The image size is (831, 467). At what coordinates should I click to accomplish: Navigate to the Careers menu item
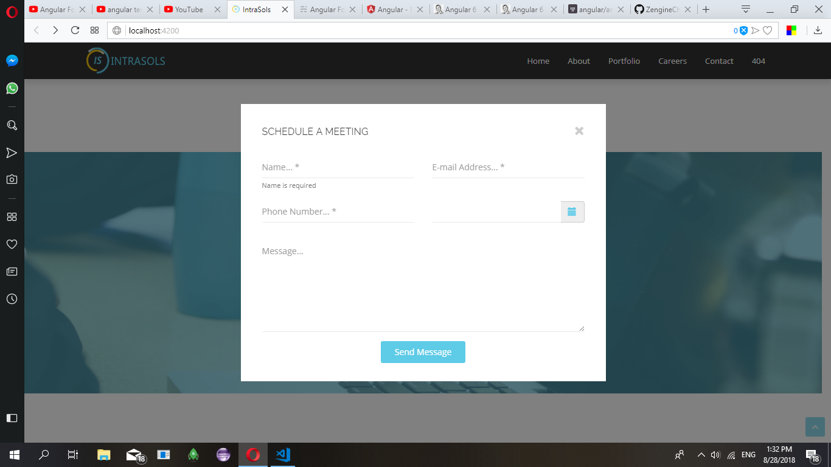coord(672,61)
